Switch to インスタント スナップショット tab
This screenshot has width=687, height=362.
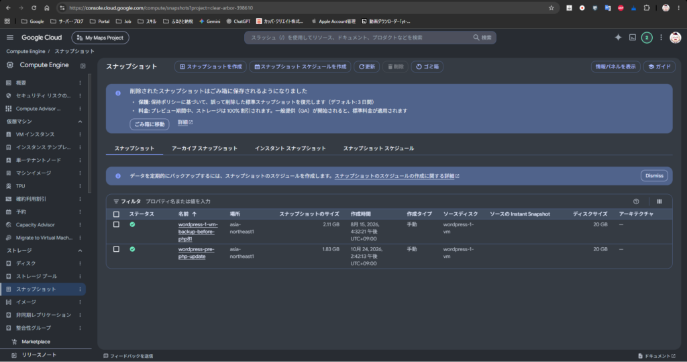coord(290,148)
